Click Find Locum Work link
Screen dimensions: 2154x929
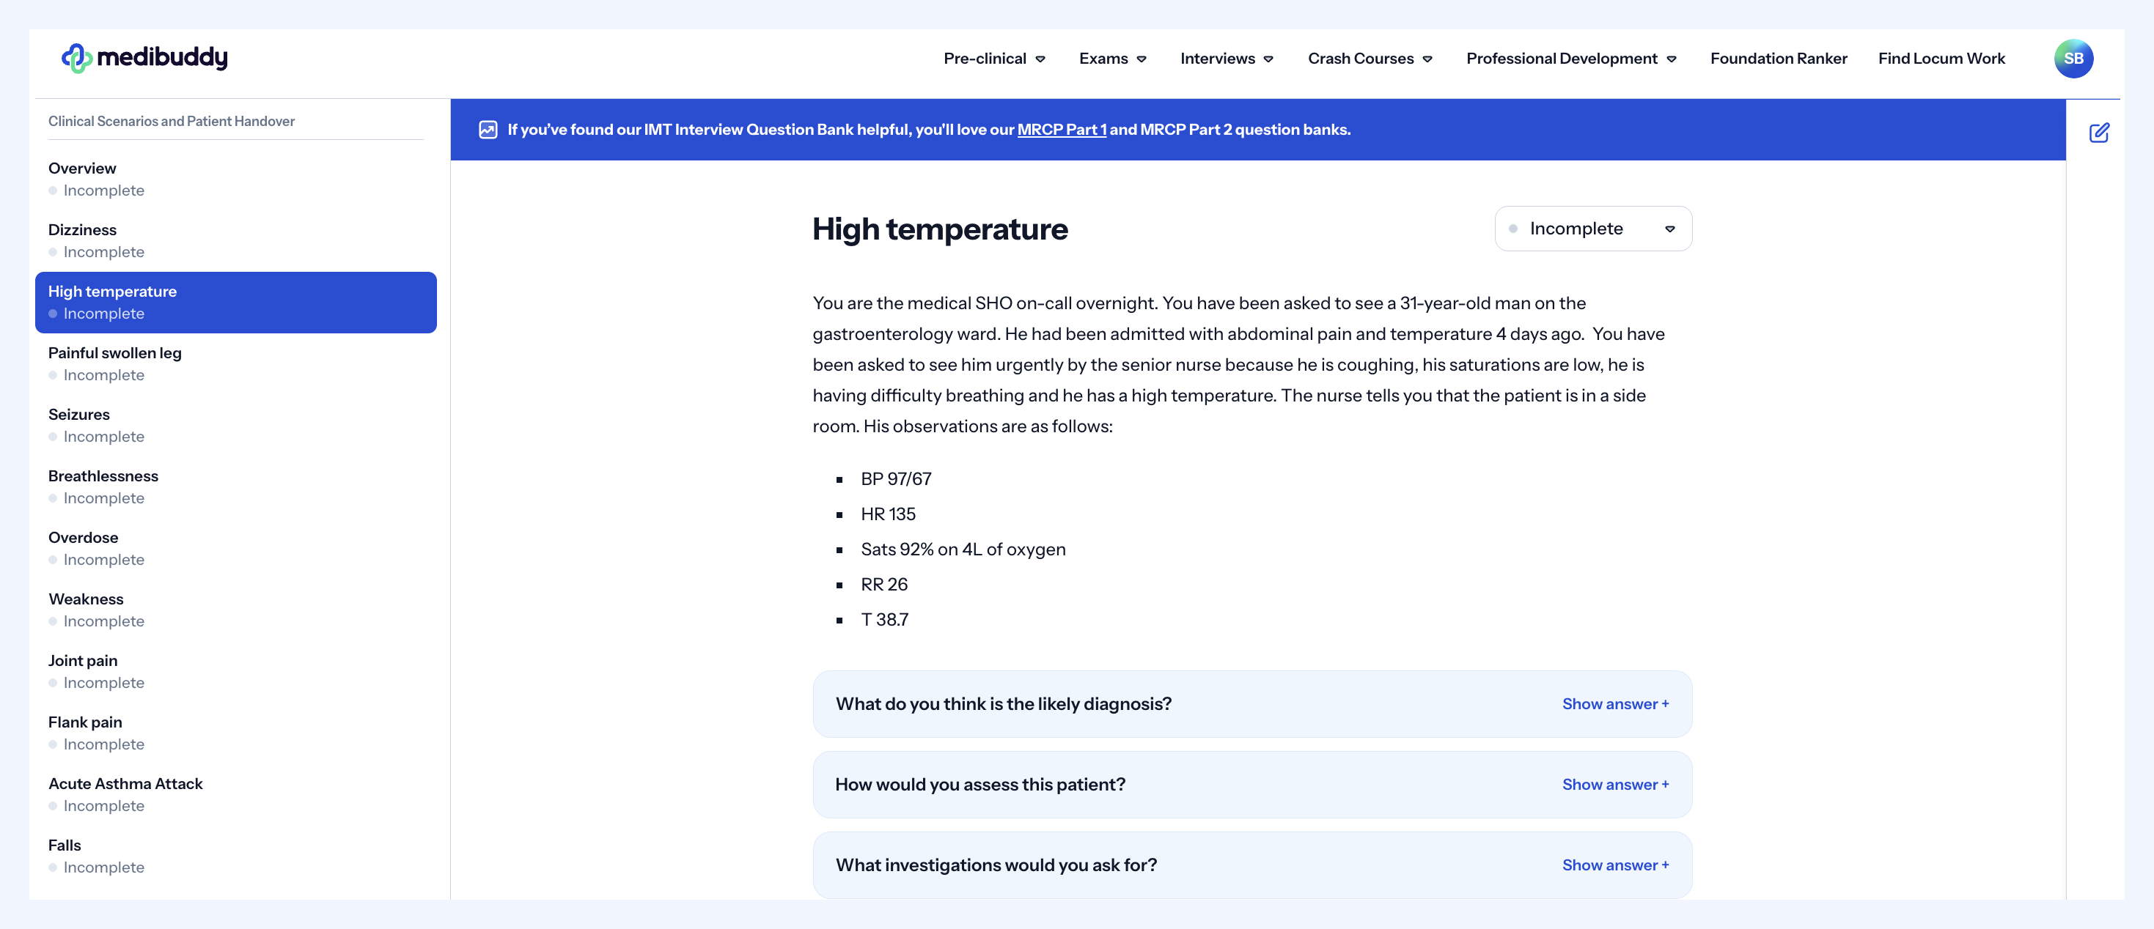(1941, 59)
